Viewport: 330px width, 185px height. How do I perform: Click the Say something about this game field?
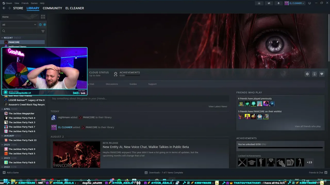click(140, 98)
